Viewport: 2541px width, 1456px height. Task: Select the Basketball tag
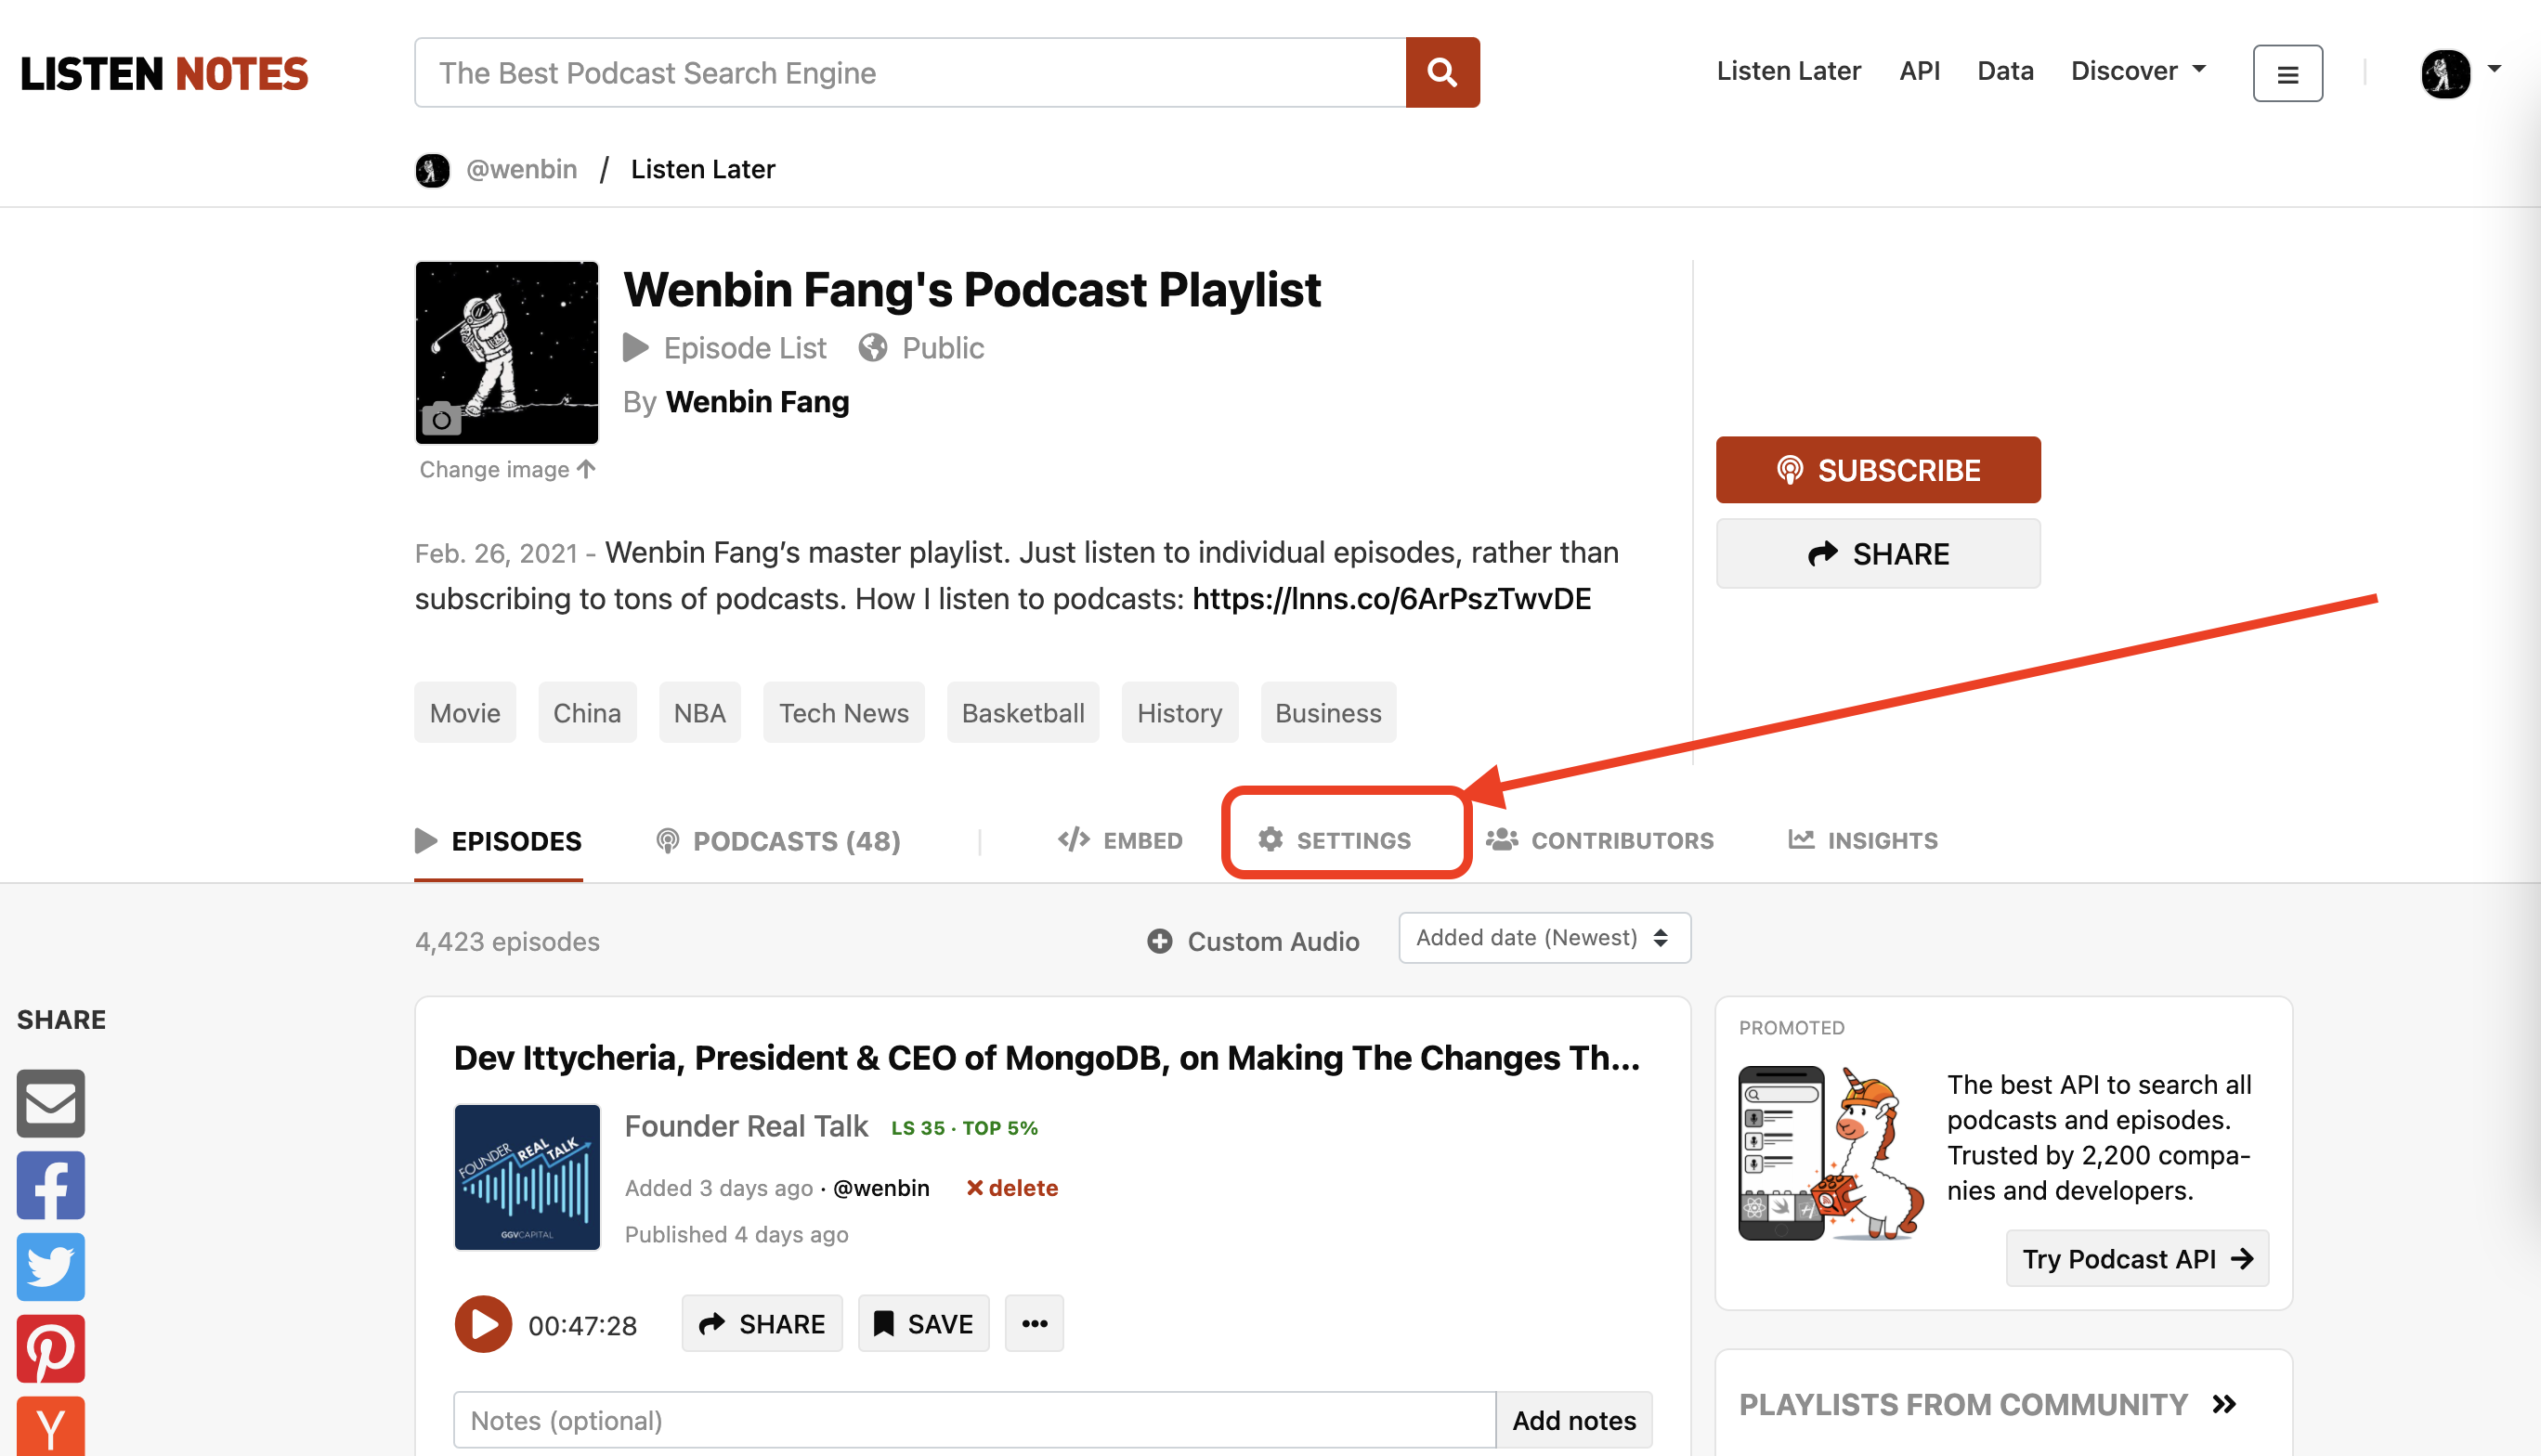point(1023,712)
